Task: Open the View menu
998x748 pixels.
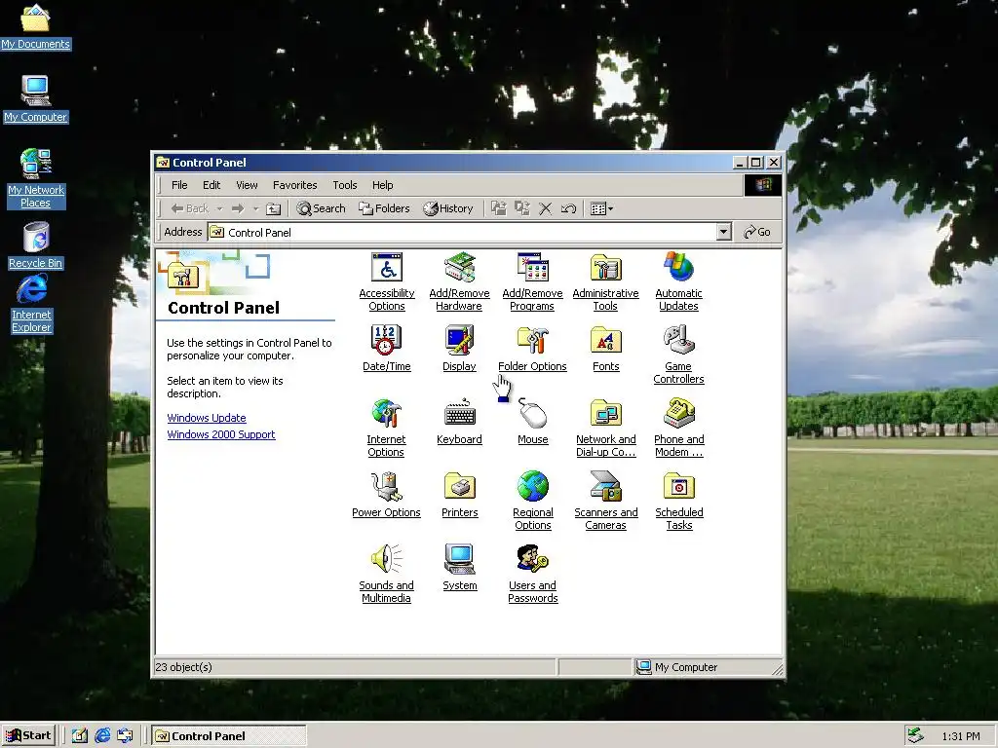Action: [247, 185]
